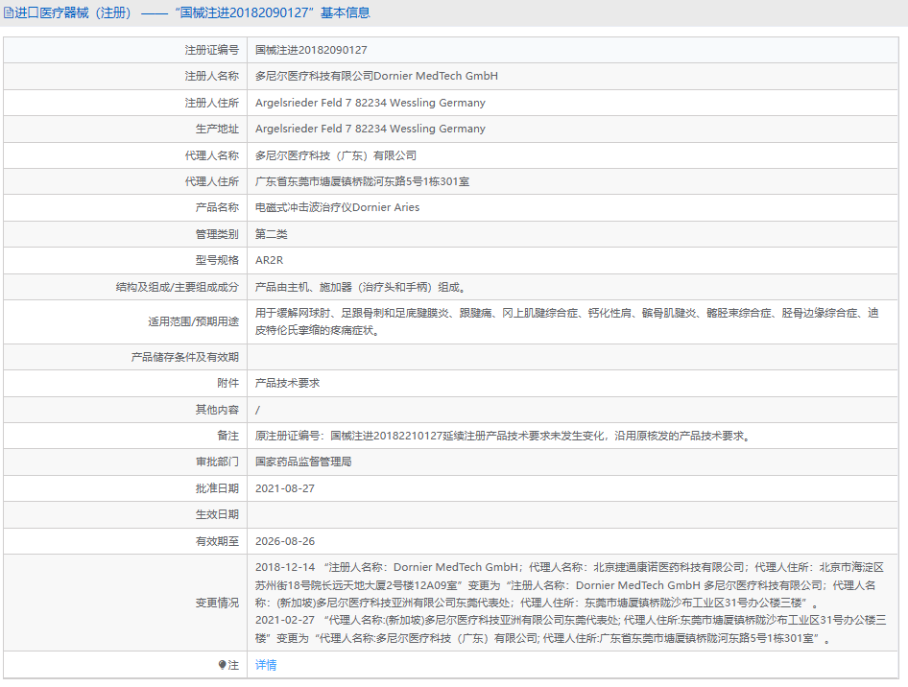Image resolution: width=908 pixels, height=687 pixels.
Task: Click the 变更情况 row label
Action: [x=216, y=603]
